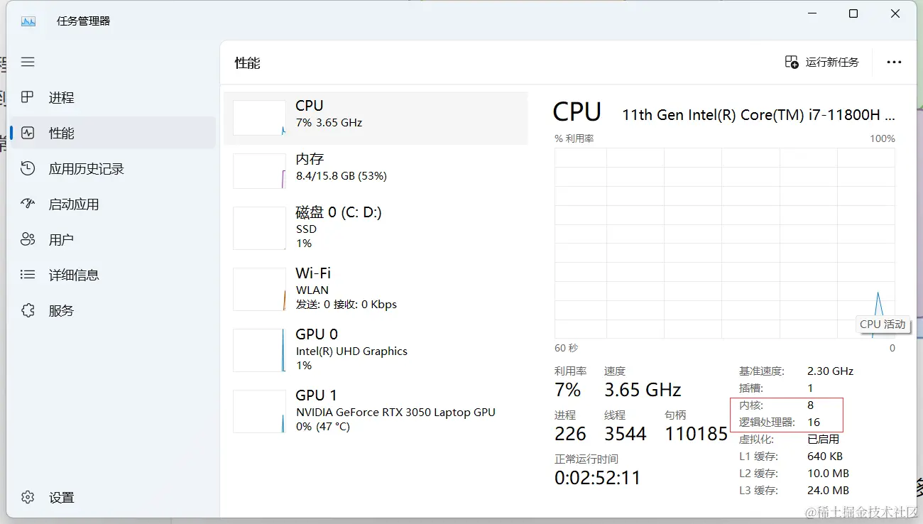
Task: Open 应用历史记录 page
Action: [x=114, y=168]
